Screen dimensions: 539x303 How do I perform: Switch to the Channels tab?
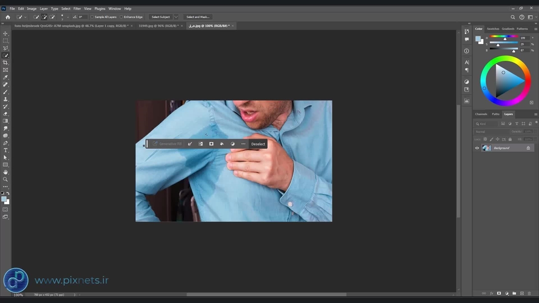coord(481,114)
